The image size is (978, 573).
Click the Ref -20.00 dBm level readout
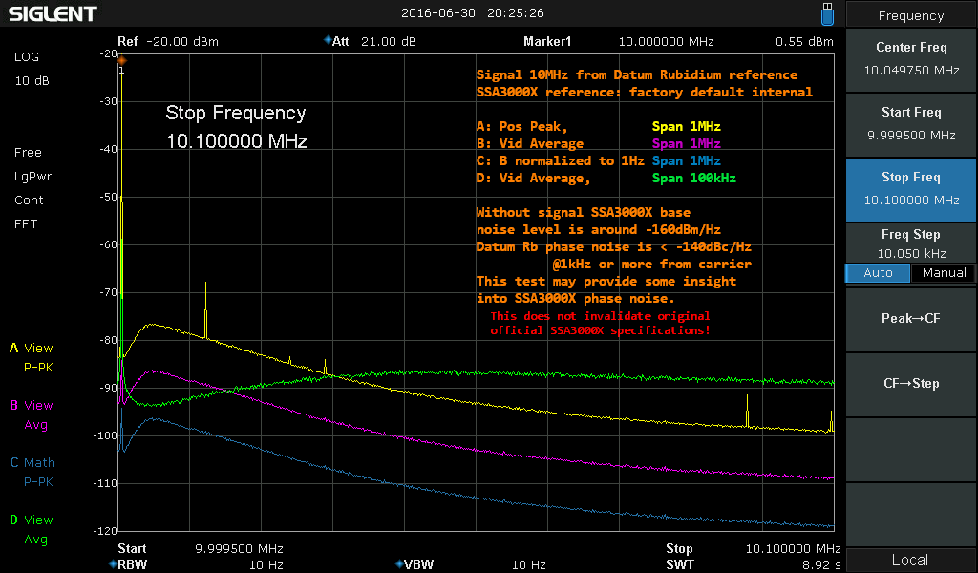(168, 42)
